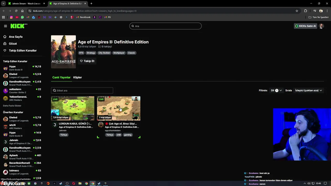The image size is (331, 186).
Task: Select the Strategy tag
Action: pyautogui.click(x=91, y=53)
